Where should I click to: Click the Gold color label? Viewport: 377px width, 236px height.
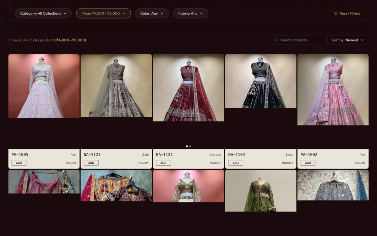pyautogui.click(x=145, y=155)
